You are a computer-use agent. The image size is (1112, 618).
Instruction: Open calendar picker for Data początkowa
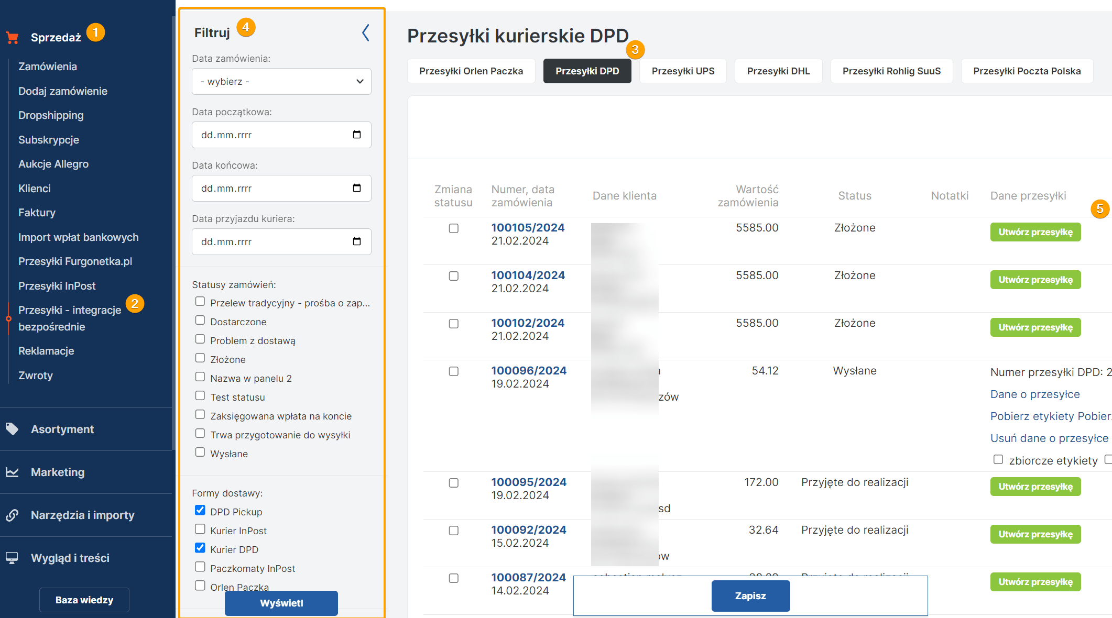coord(357,135)
